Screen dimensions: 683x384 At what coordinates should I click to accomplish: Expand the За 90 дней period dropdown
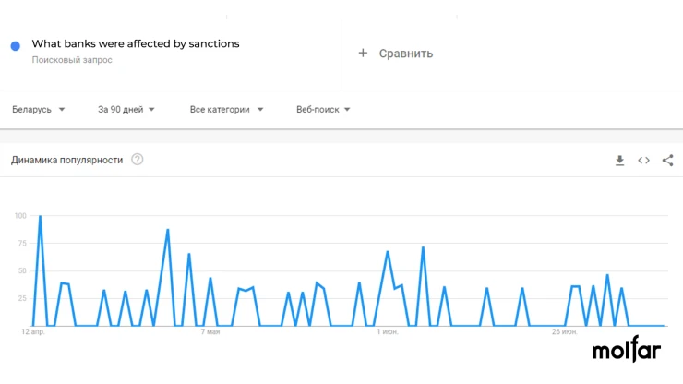click(126, 110)
